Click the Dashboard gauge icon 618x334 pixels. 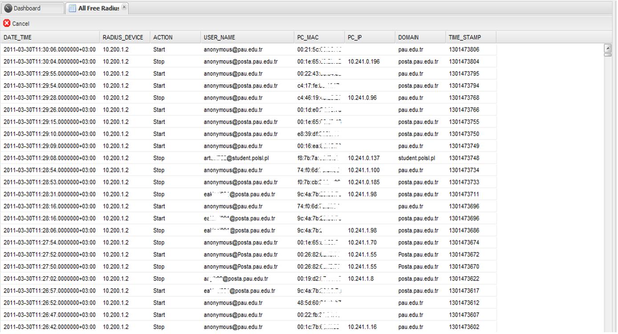8,8
